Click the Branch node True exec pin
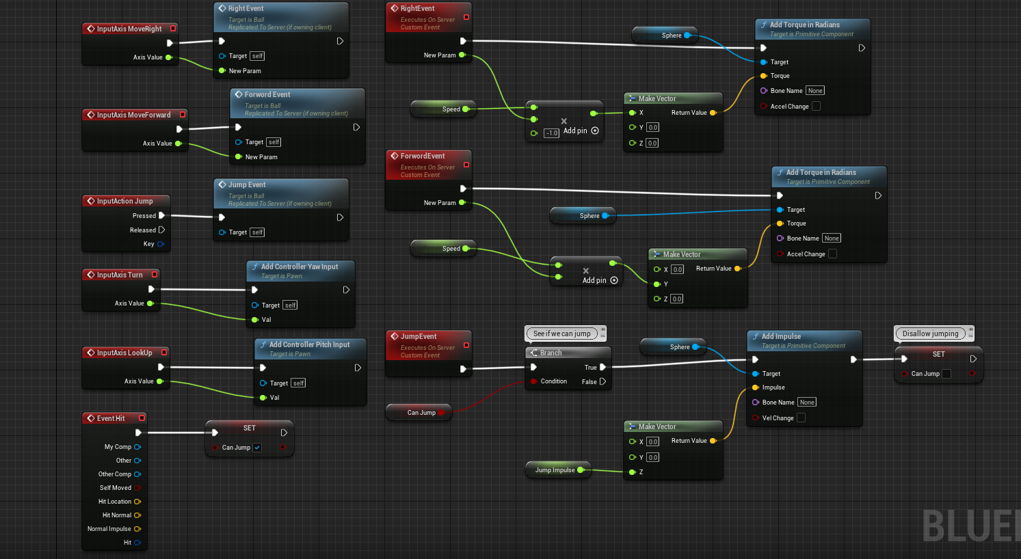The height and width of the screenshot is (559, 1021). [x=602, y=367]
